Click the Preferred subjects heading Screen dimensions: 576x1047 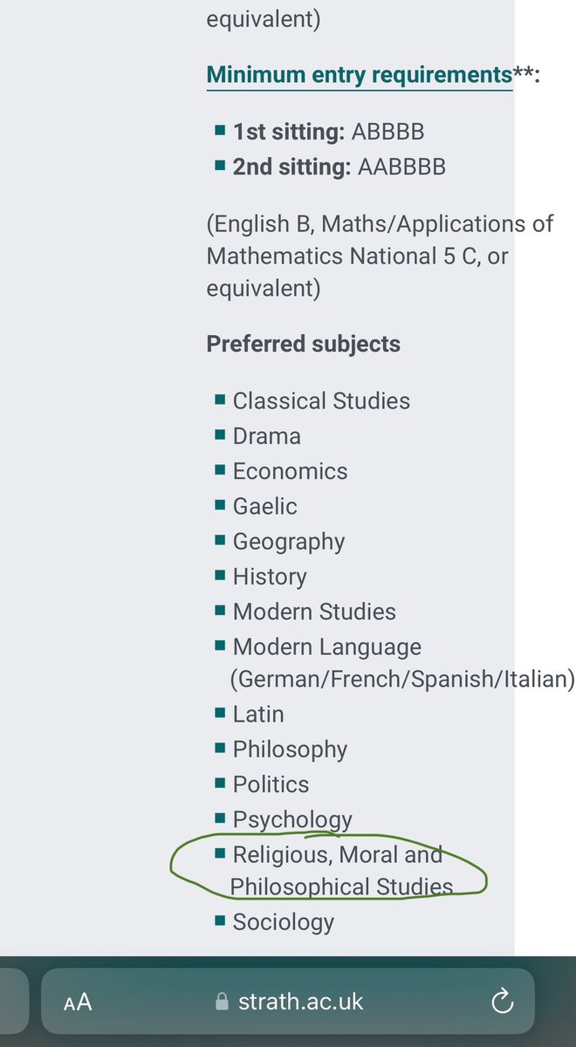[x=303, y=344]
